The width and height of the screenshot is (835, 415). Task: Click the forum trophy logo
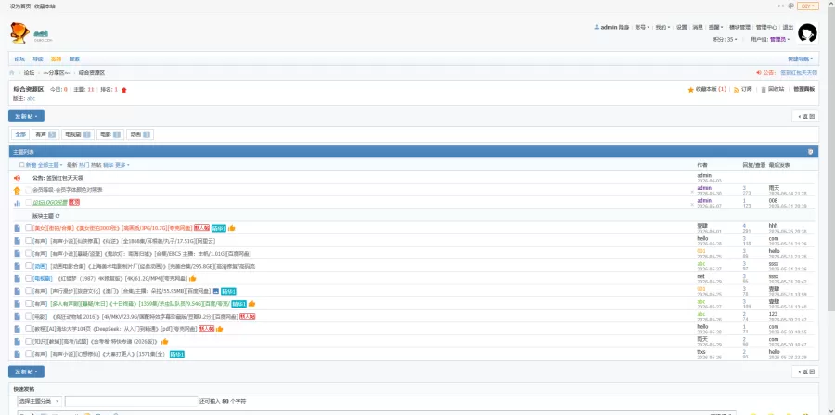pyautogui.click(x=19, y=33)
